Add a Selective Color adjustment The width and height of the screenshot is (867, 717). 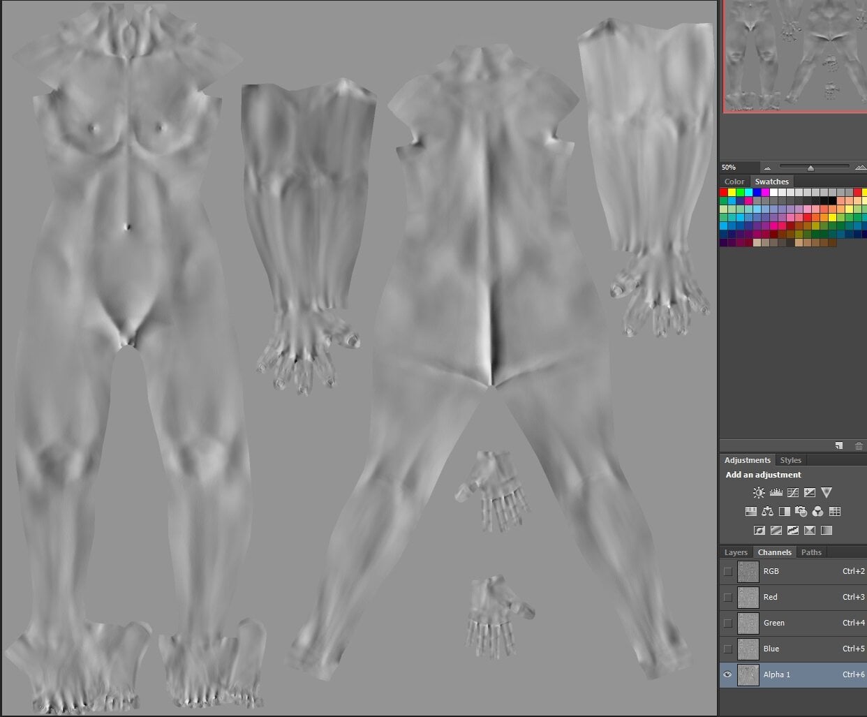click(x=809, y=531)
